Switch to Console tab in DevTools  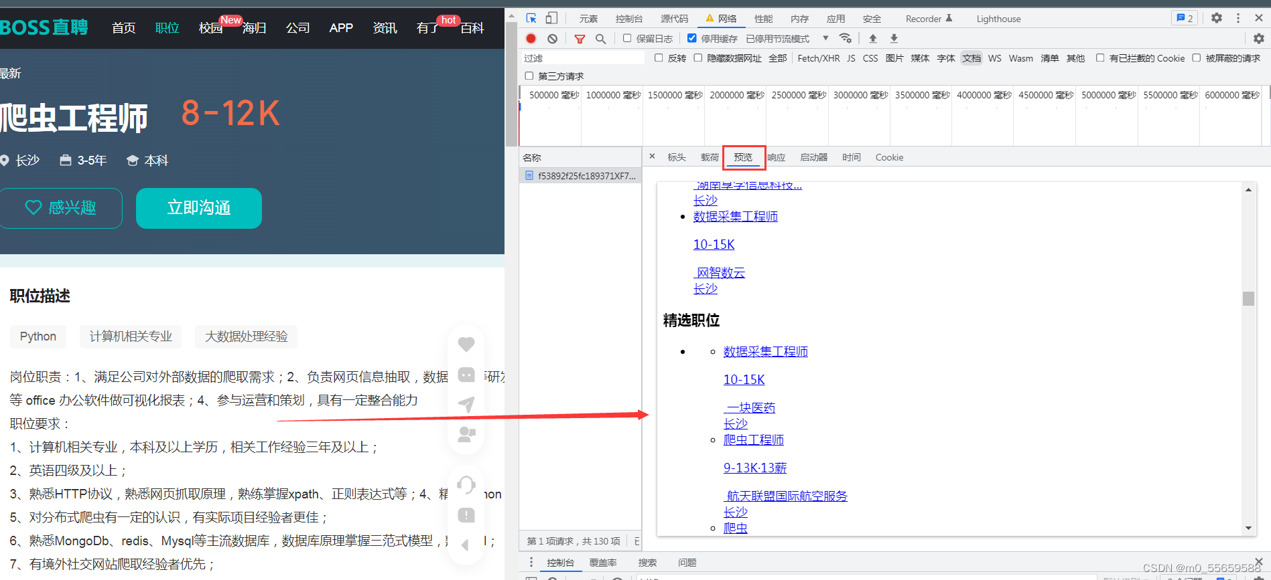[629, 19]
